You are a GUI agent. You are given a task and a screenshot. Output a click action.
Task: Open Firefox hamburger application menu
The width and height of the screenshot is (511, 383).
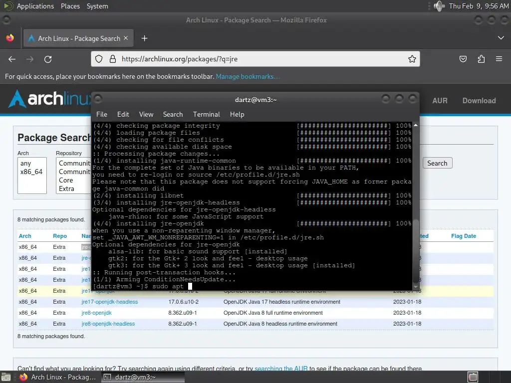click(499, 59)
